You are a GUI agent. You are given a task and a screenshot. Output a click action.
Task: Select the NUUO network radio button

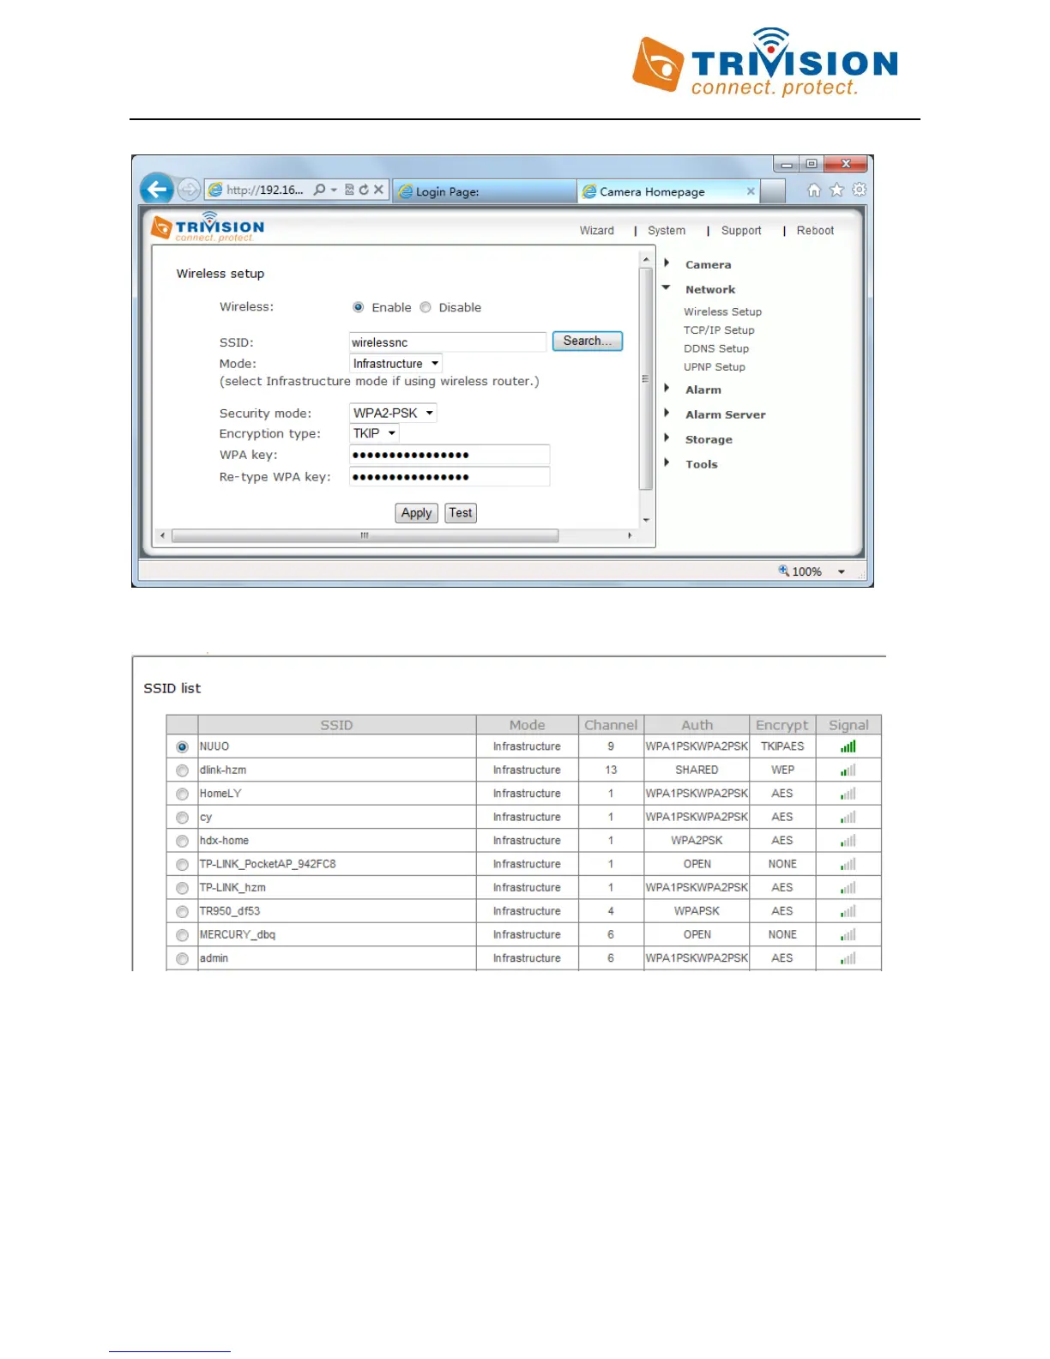coord(182,746)
